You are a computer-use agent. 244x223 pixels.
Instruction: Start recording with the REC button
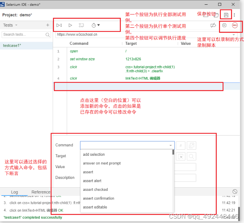point(235,25)
